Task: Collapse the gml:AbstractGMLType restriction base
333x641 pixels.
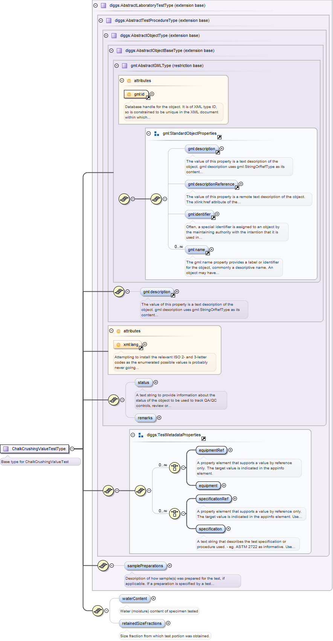Action: (x=116, y=66)
